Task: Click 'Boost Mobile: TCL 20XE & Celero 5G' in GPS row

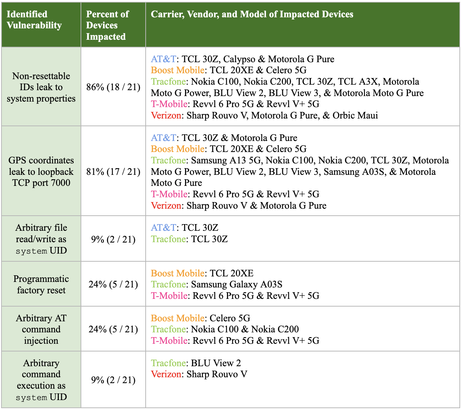Action: pos(228,149)
